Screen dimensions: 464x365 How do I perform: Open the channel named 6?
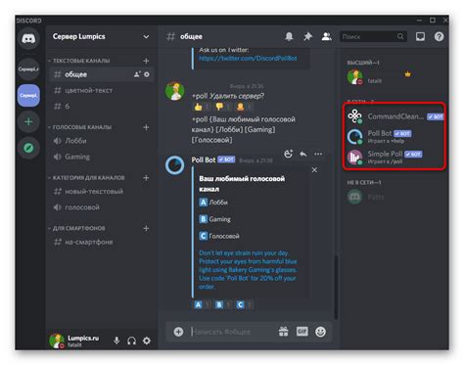point(102,107)
